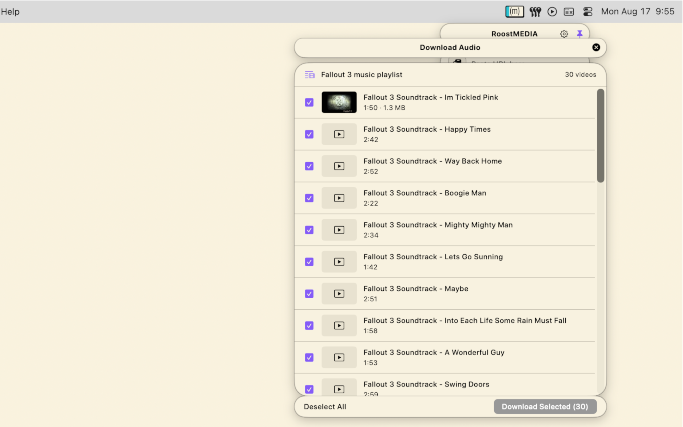The height and width of the screenshot is (427, 683).
Task: Click the Boogie Man placeholder thumbnail
Action: [x=339, y=198]
